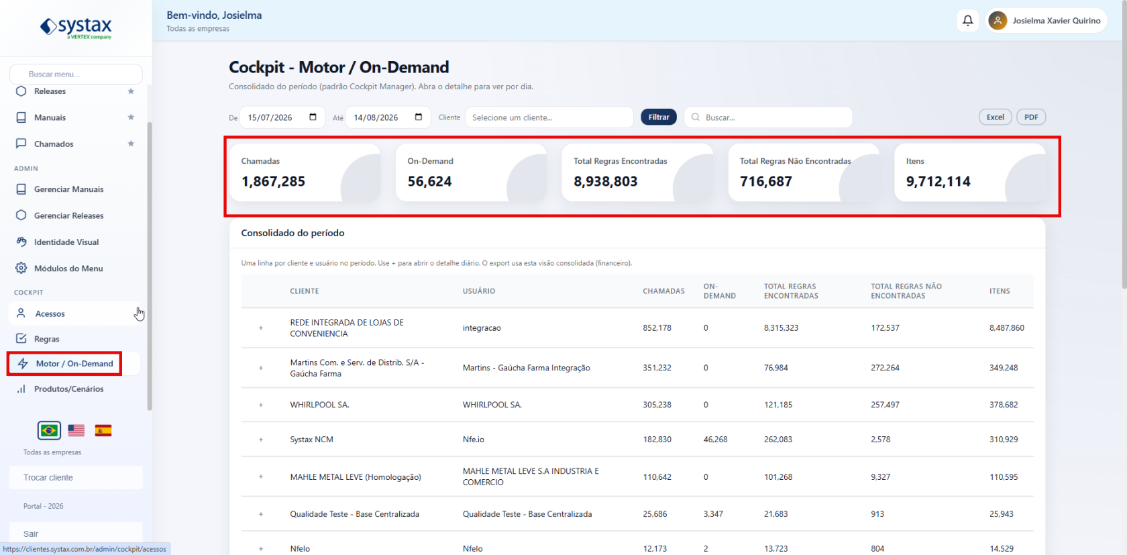1127x555 pixels.
Task: Expand the REDE INTEGRADA DE LOJAS row
Action: coord(261,328)
